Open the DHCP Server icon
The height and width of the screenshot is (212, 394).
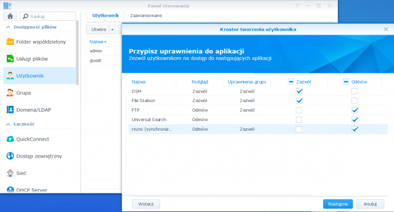pos(10,190)
